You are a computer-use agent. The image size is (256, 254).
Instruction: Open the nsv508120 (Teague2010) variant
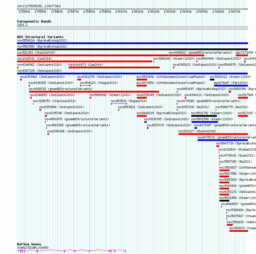99,83
